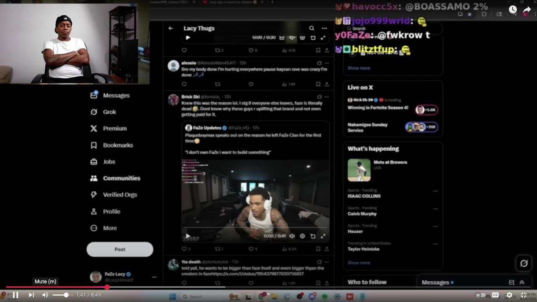Go back with the arrow beside Lacy Thugs
Image resolution: width=537 pixels, height=302 pixels.
(171, 28)
